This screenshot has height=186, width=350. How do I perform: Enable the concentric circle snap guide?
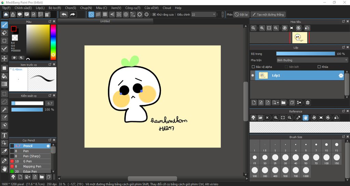click(x=126, y=14)
